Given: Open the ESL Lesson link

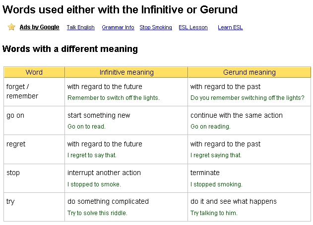Looking at the screenshot, I should click(x=193, y=27).
